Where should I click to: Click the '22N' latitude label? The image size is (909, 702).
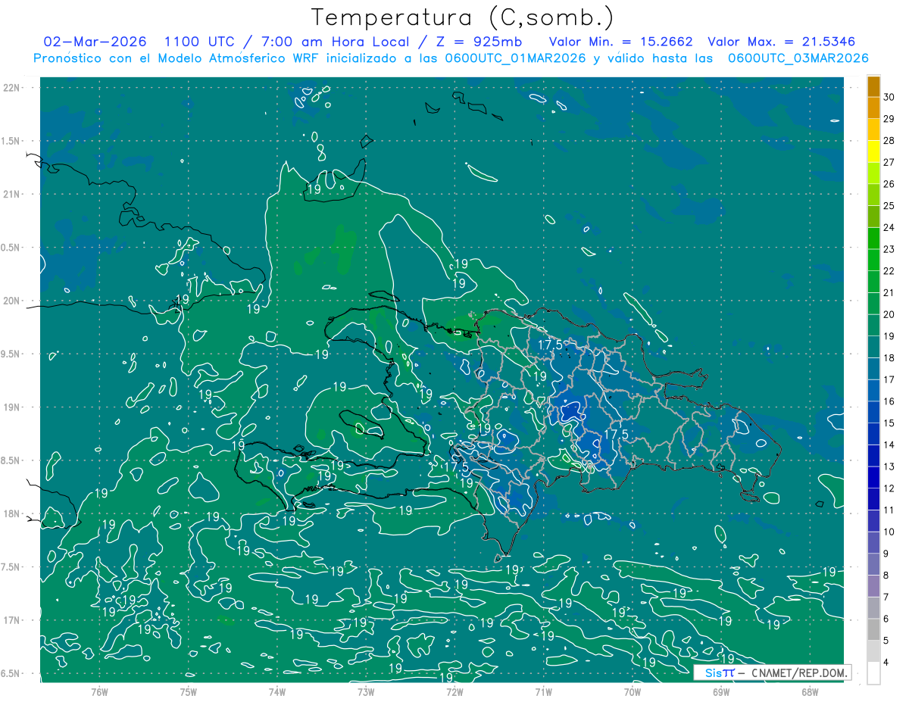(x=11, y=88)
